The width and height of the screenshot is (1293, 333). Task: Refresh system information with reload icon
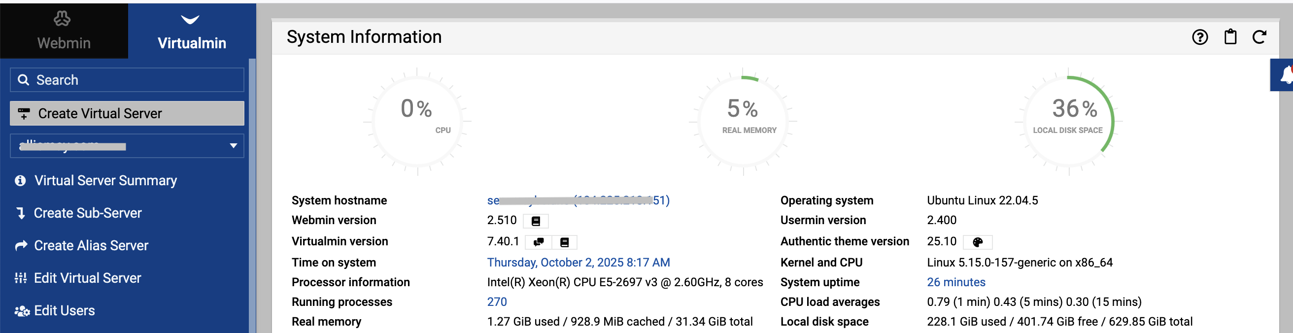click(x=1259, y=37)
